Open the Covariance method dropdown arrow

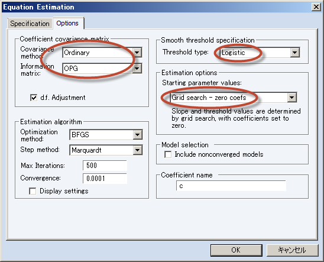pyautogui.click(x=137, y=53)
